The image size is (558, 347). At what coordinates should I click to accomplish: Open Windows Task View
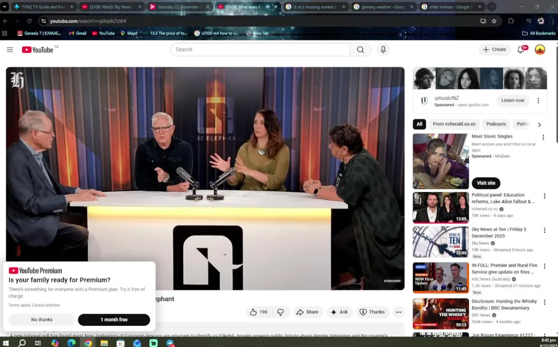38,343
